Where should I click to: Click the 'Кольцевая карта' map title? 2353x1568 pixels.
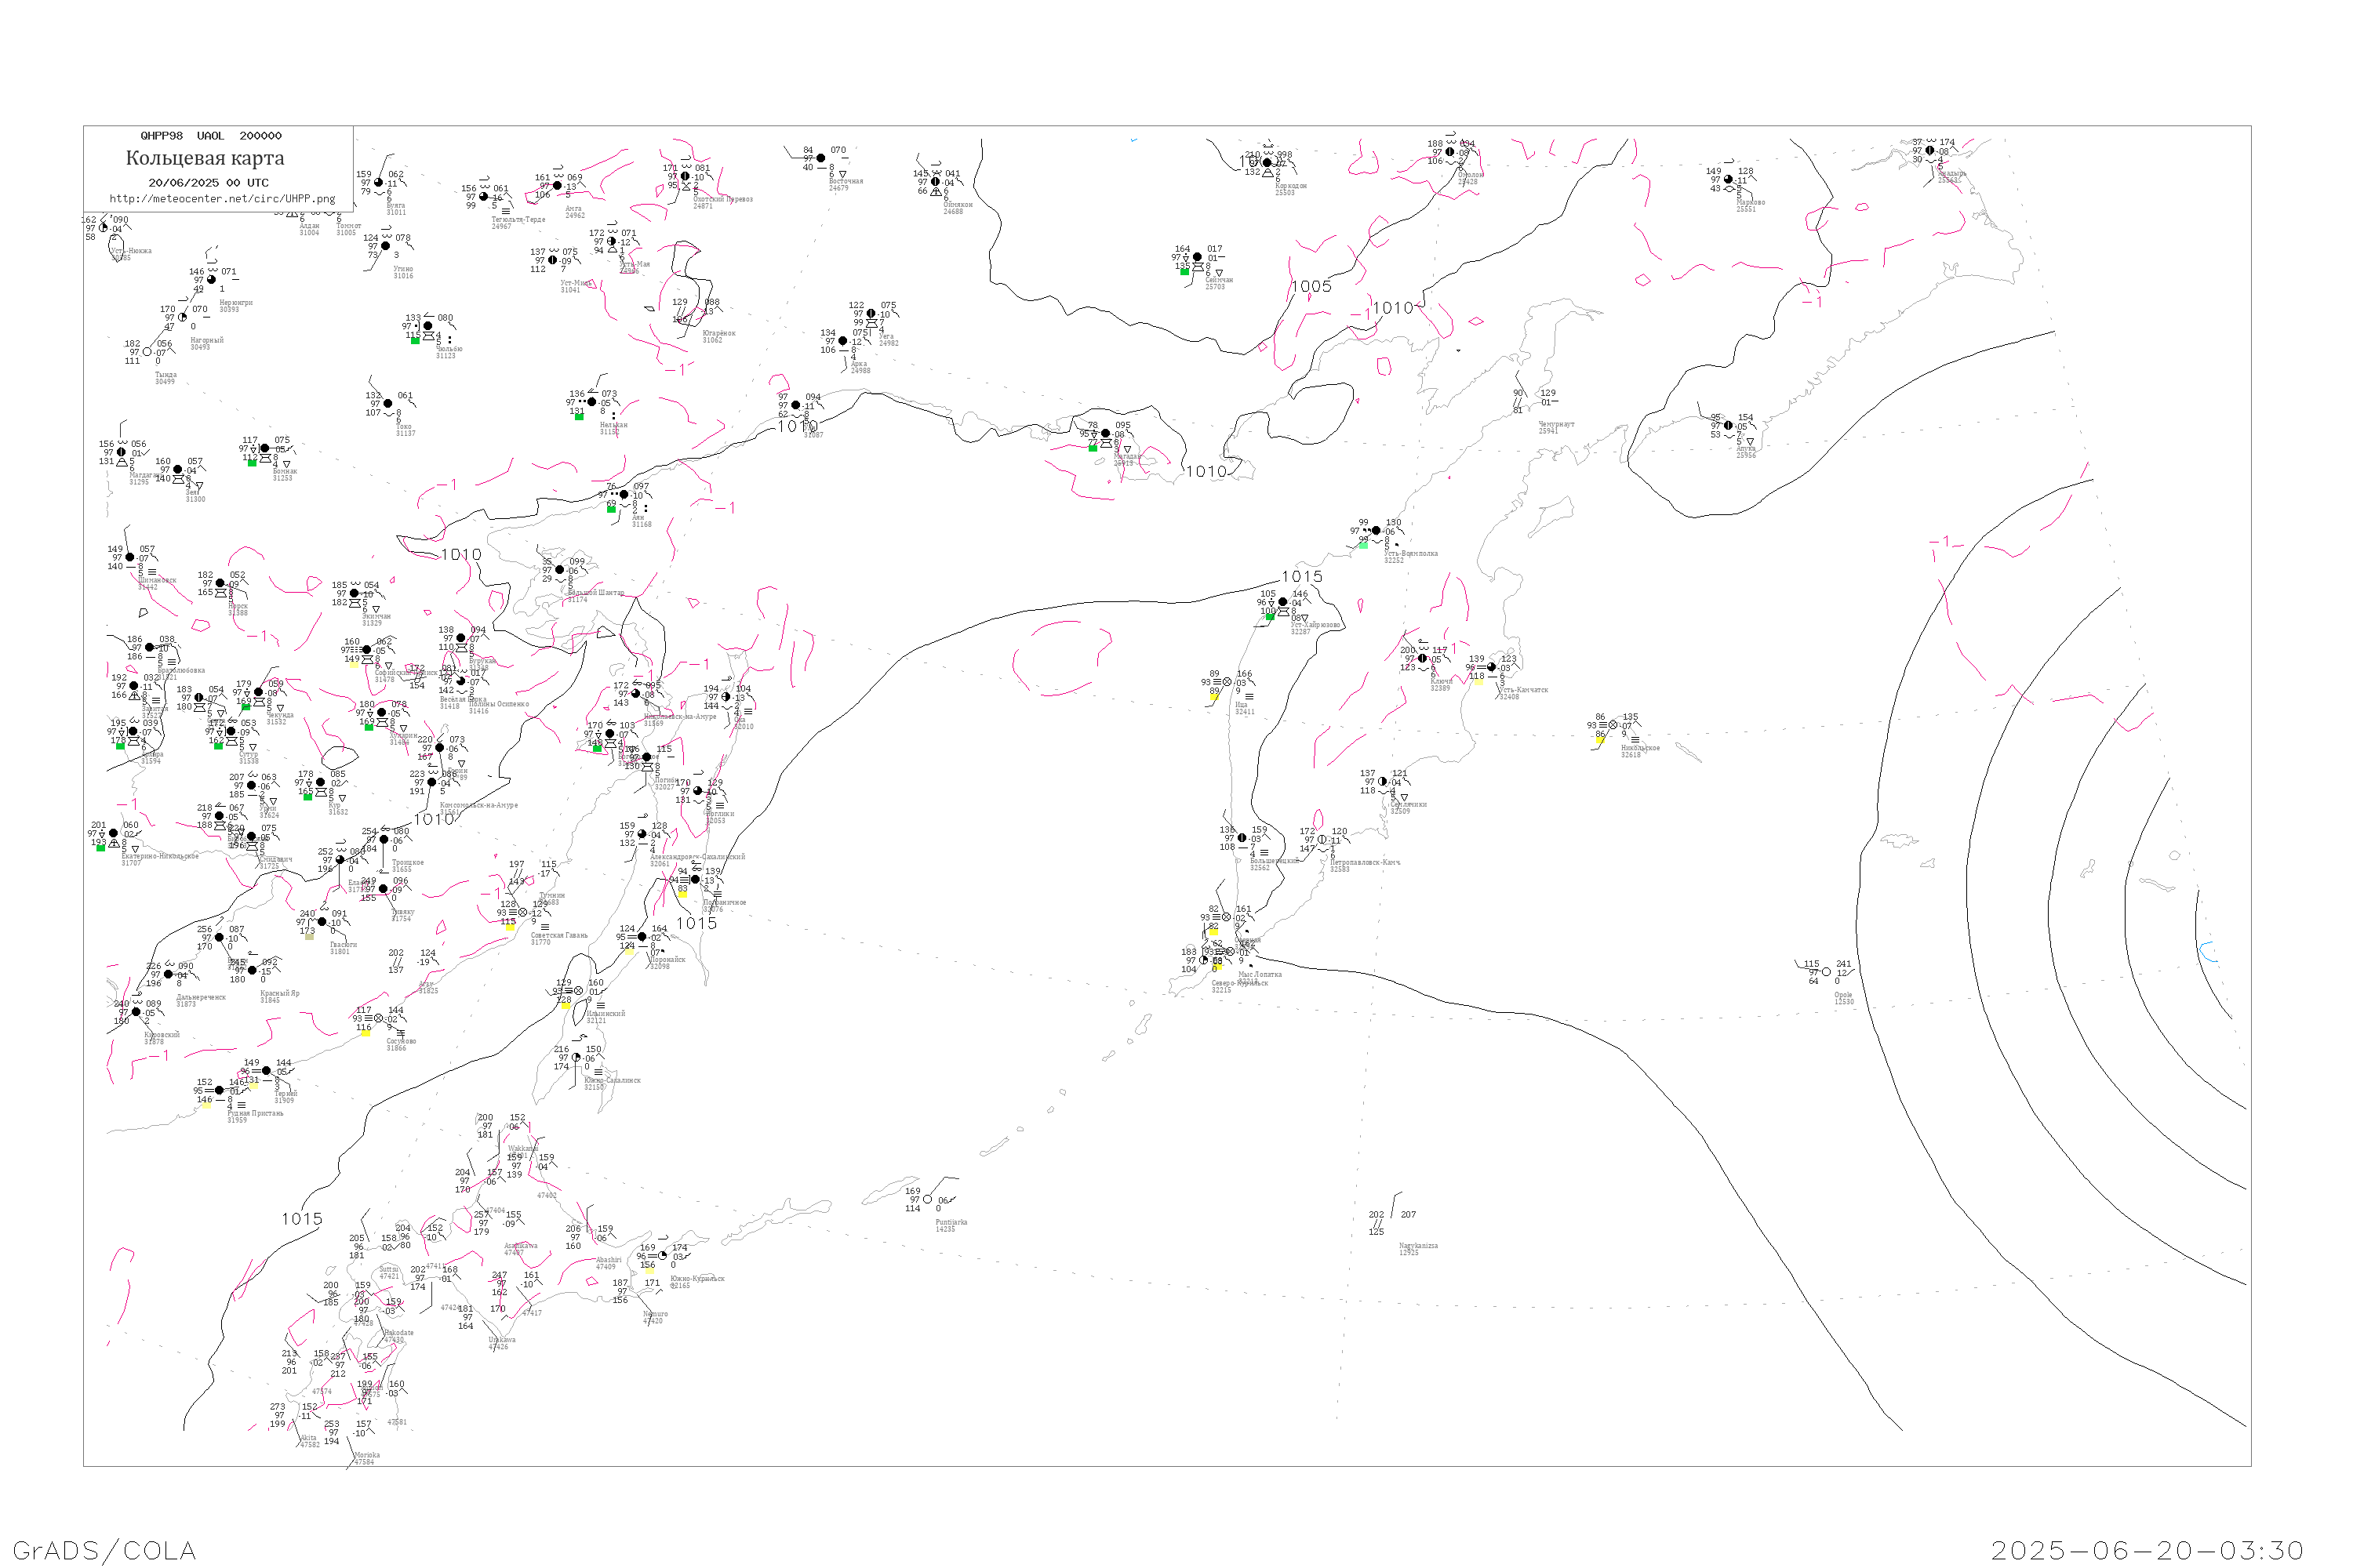point(205,158)
